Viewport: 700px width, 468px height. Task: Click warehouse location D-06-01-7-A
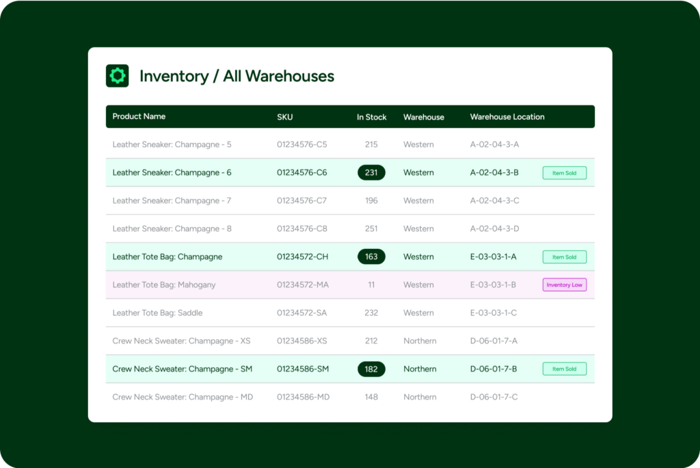pos(494,341)
